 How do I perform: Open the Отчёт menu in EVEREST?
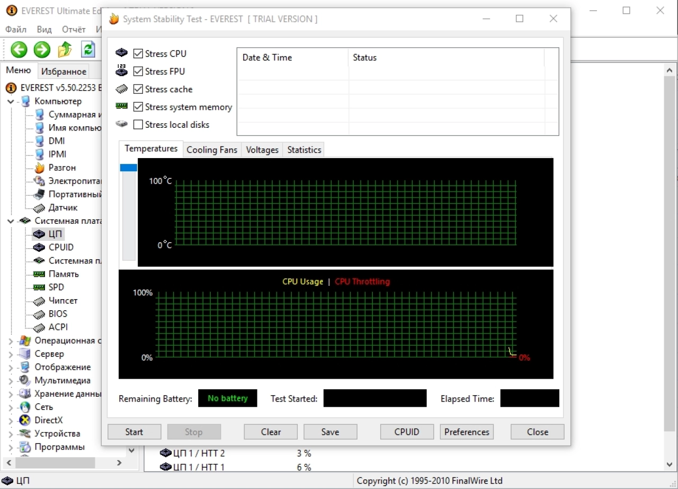(x=74, y=30)
